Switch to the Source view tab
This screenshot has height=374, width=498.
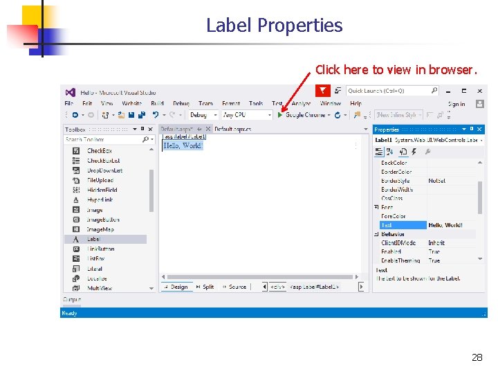point(234,287)
